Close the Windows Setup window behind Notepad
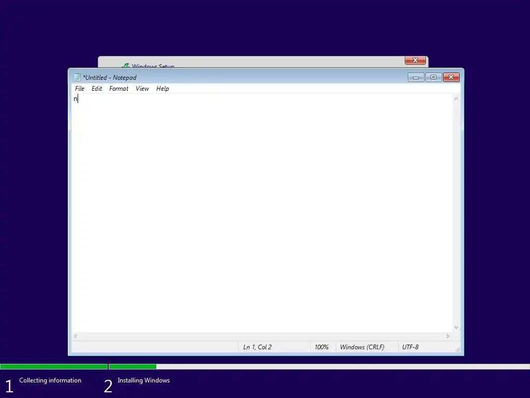530x398 pixels. coord(415,60)
